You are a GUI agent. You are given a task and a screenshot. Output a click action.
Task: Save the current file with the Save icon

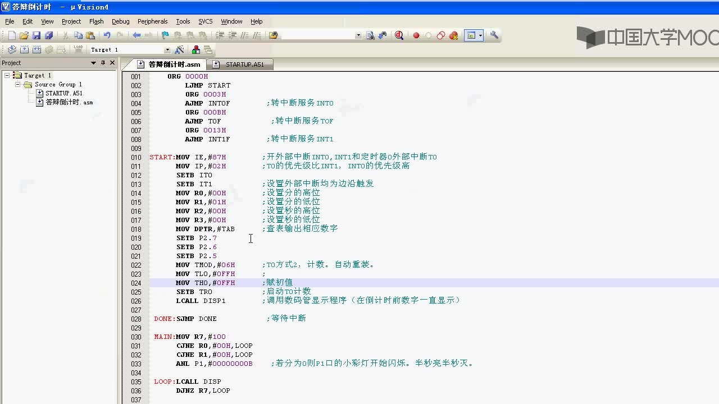[37, 35]
